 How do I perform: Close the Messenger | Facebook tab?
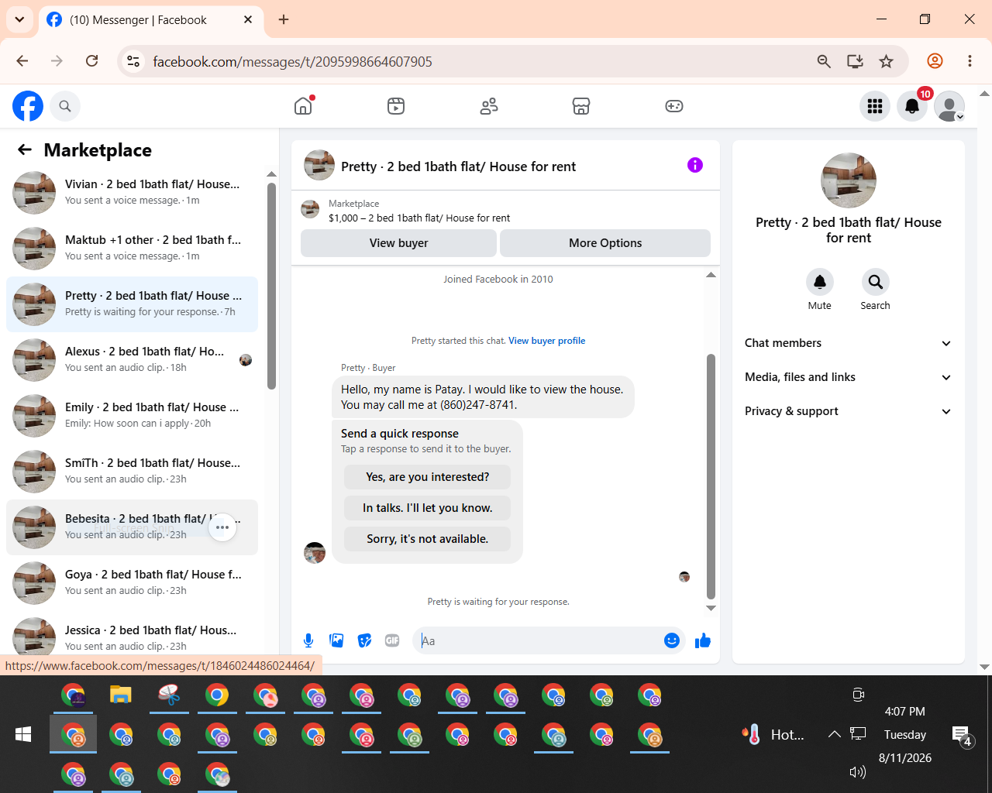[248, 19]
